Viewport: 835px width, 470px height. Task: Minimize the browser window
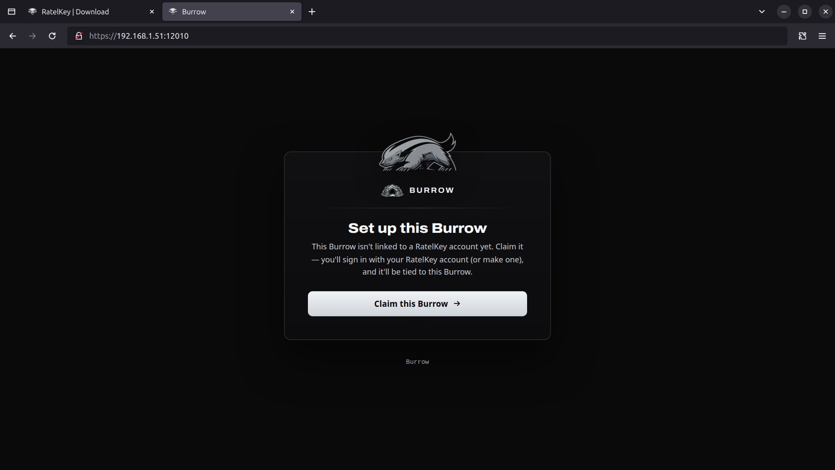(784, 12)
